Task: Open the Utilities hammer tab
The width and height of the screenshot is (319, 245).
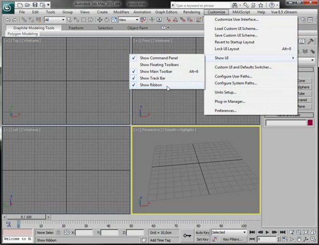Action: (x=310, y=41)
